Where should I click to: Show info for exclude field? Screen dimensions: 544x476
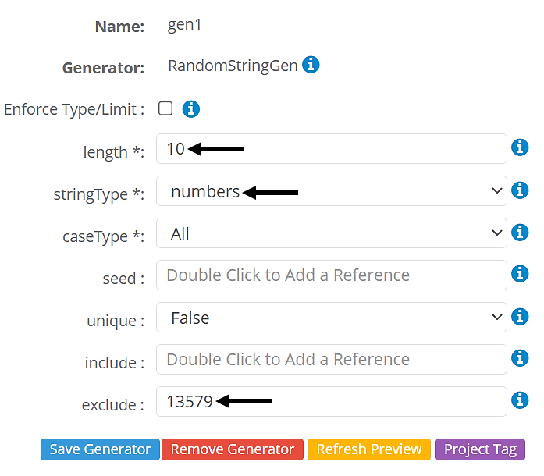point(520,400)
